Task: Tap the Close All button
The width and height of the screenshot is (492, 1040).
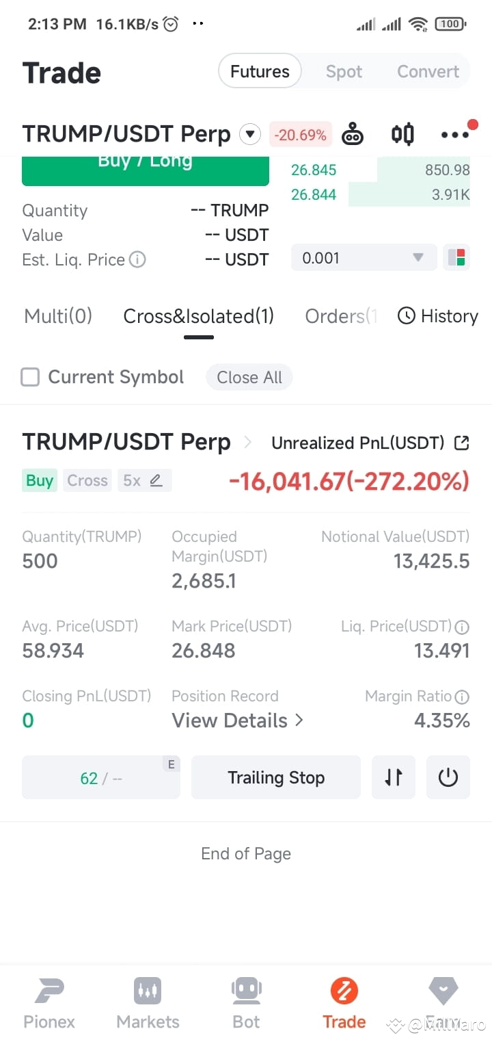Action: coord(249,377)
